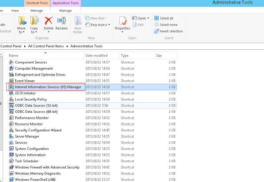The width and height of the screenshot is (264, 182).
Task: Click the ODBC Data Sources (64-bit) icon
Action: (x=11, y=112)
